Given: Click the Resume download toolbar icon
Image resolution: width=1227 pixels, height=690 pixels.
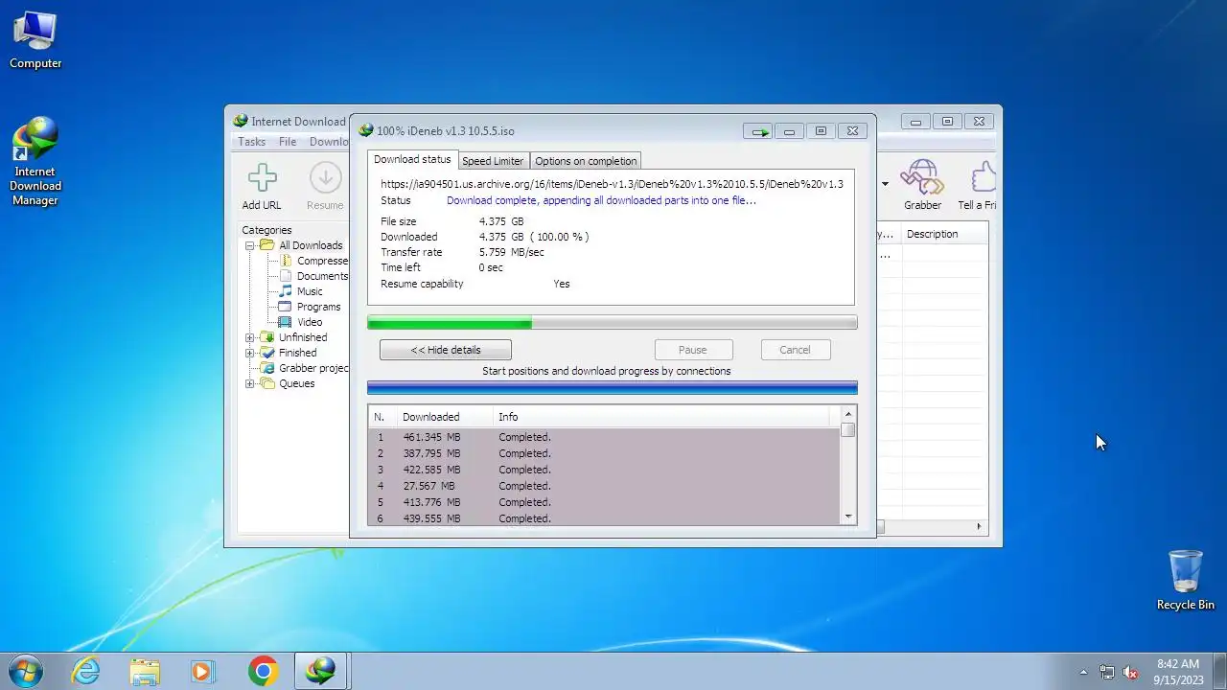Looking at the screenshot, I should tap(325, 186).
